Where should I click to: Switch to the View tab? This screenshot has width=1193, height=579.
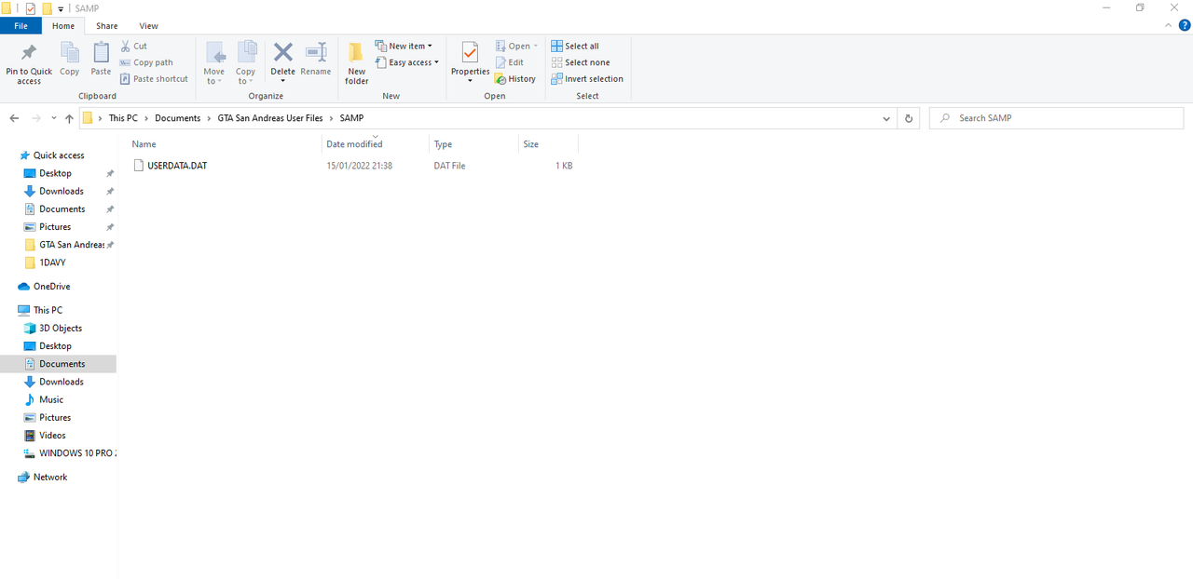coord(148,26)
